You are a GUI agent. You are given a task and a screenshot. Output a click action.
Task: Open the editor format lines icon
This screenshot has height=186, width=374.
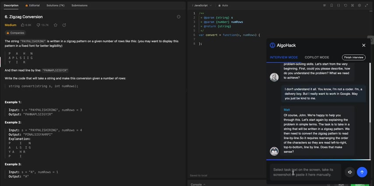(x=325, y=5)
